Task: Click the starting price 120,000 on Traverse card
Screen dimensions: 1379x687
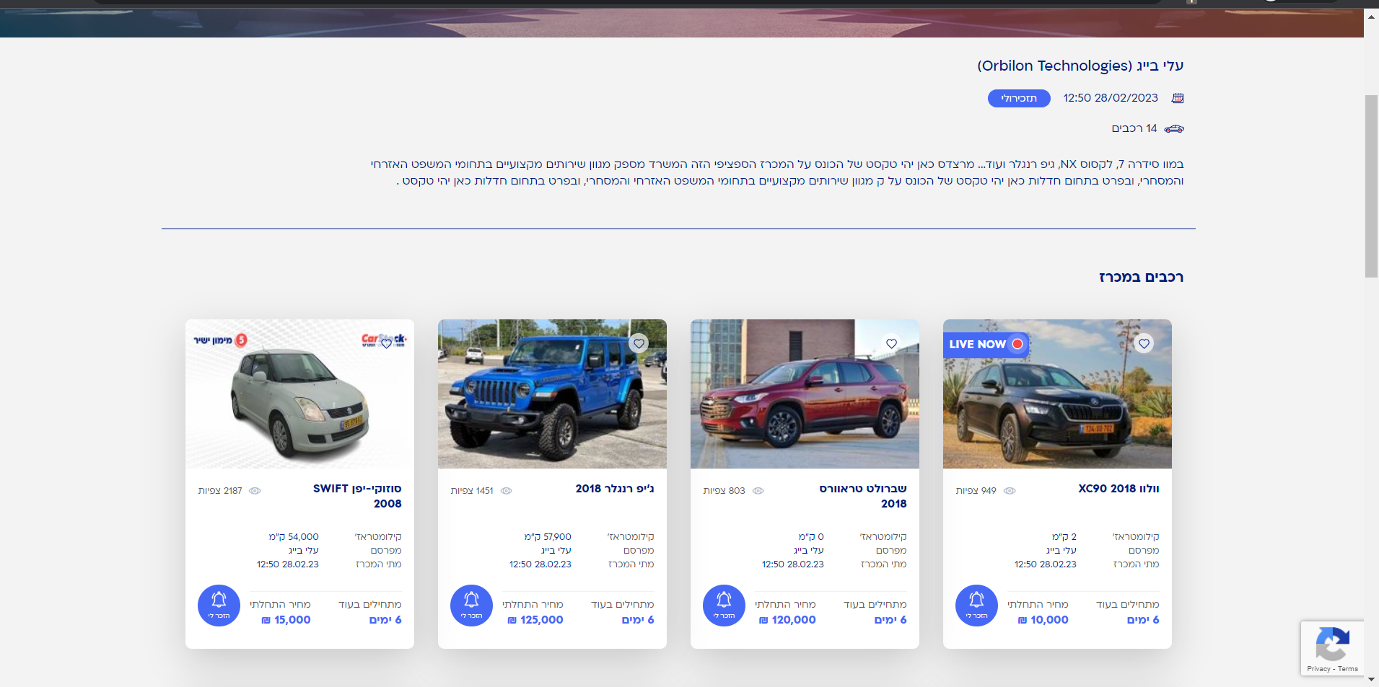Action: 787,620
